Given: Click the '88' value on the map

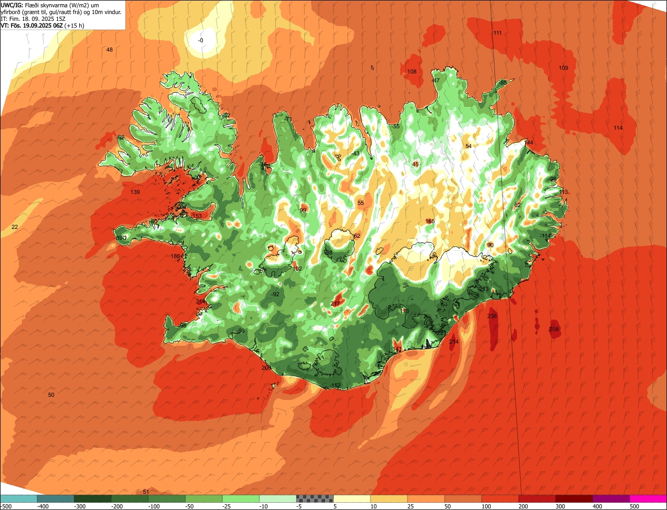Looking at the screenshot, I should [329, 252].
